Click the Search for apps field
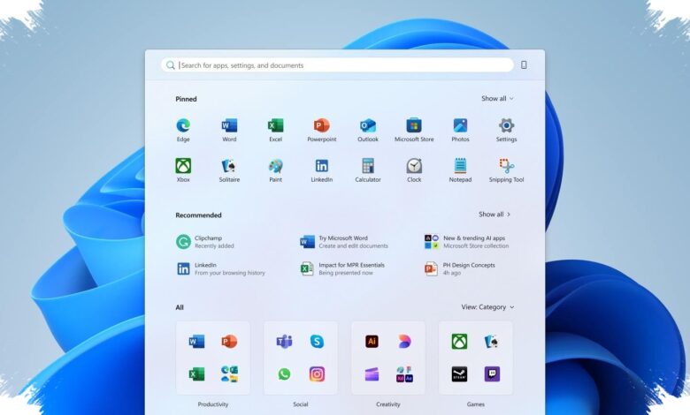 pyautogui.click(x=338, y=65)
